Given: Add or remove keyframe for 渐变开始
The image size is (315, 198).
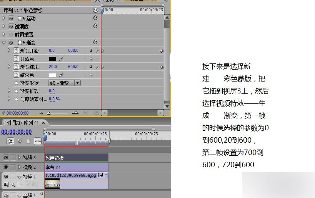Looking at the screenshot, I should tap(91, 51).
